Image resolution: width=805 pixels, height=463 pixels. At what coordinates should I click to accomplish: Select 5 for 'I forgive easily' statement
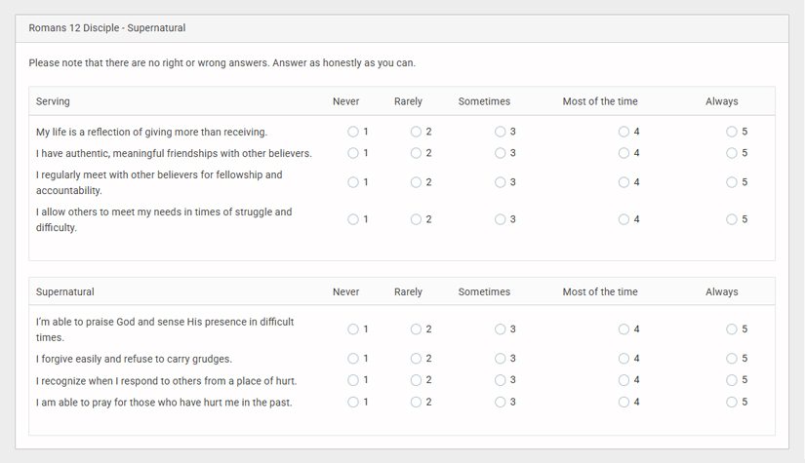pyautogui.click(x=732, y=359)
